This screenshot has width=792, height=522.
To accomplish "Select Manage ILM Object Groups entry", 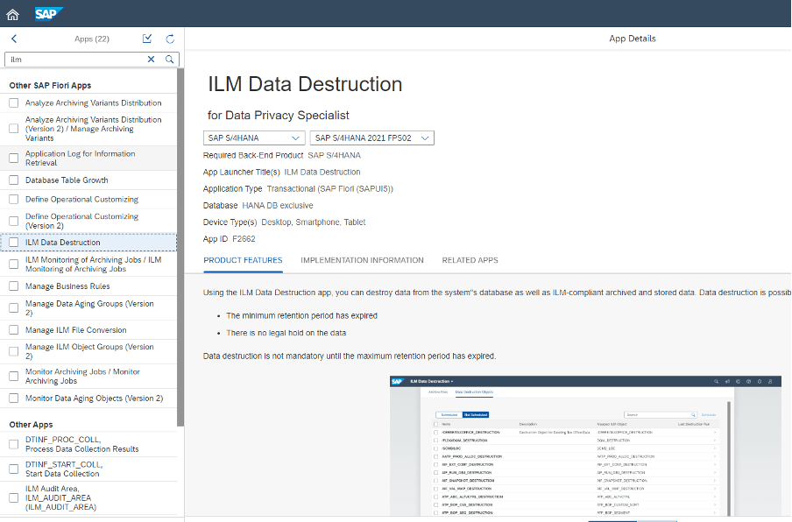I will pos(89,351).
